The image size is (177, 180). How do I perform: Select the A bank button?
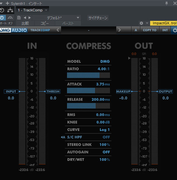point(136,30)
